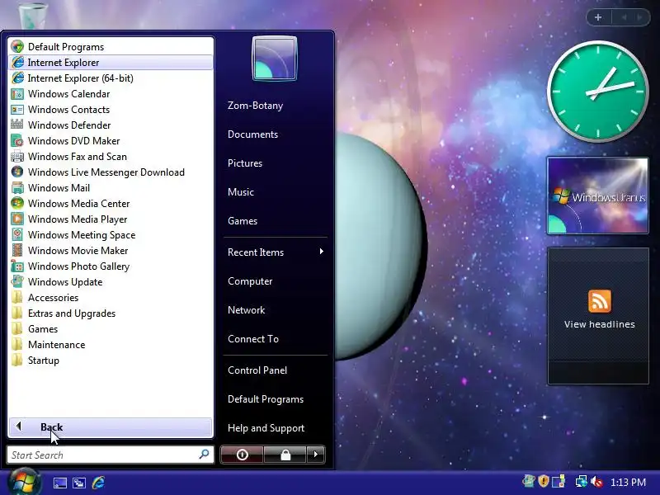This screenshot has width=660, height=495.
Task: Click the Back button in programs list
Action: (111, 427)
